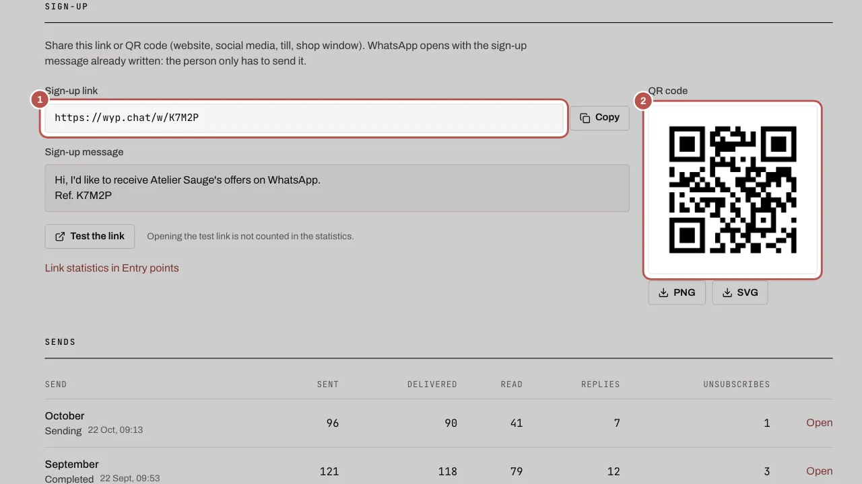Viewport: 862px width, 484px height.
Task: Click September's delivered count 118
Action: tap(448, 471)
